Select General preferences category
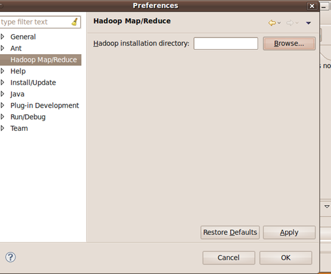This screenshot has width=331, height=274. tap(23, 37)
